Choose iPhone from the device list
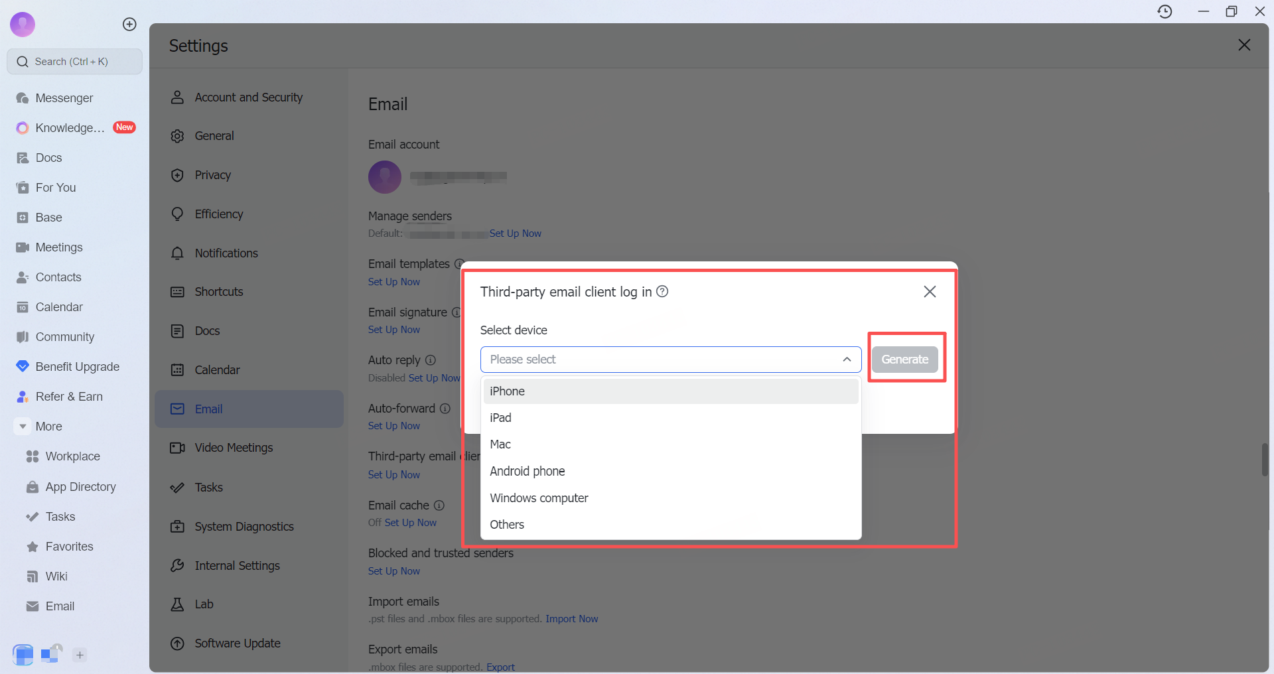Screen dimensions: 1274x674 [x=507, y=391]
